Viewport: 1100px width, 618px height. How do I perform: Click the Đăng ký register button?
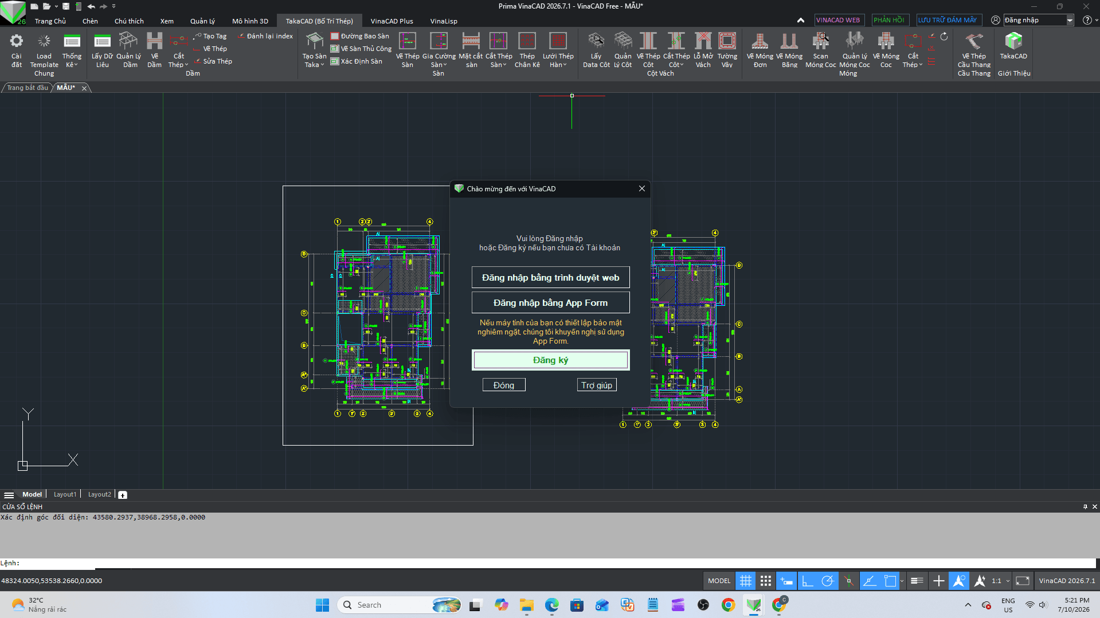[550, 360]
